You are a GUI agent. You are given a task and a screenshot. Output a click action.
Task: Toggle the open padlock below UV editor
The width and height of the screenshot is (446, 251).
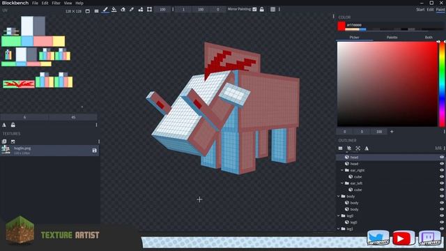tap(13, 125)
